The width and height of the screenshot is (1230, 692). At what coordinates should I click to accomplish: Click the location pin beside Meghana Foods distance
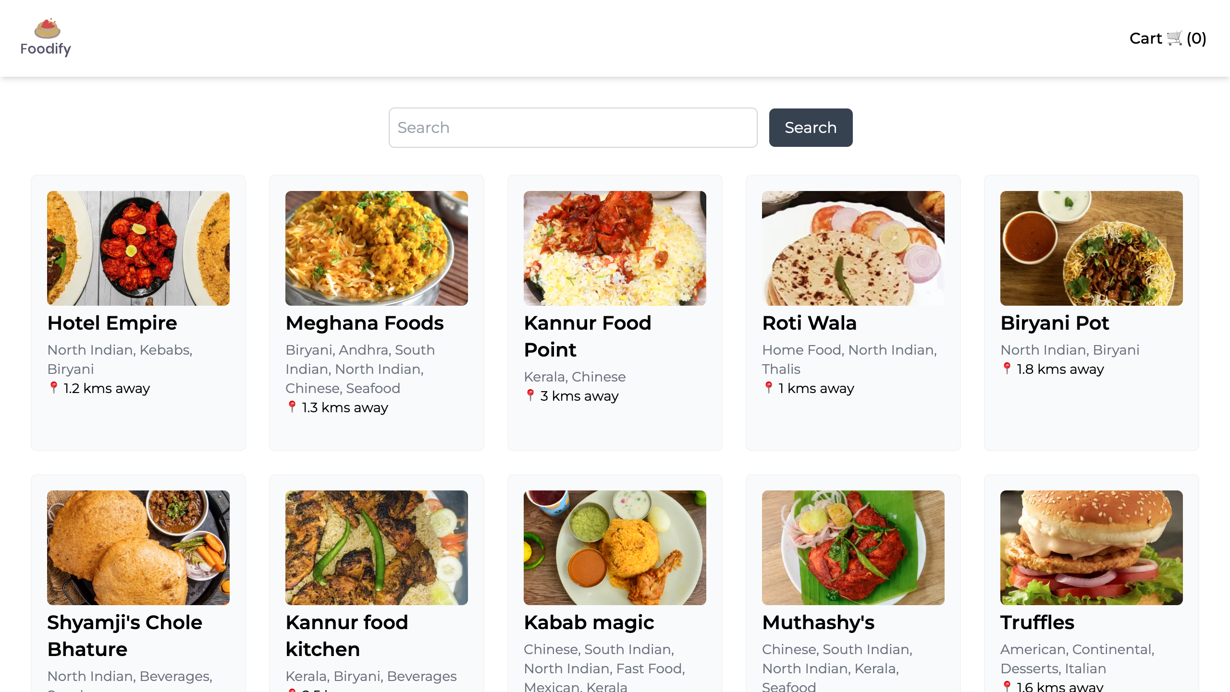(x=292, y=407)
